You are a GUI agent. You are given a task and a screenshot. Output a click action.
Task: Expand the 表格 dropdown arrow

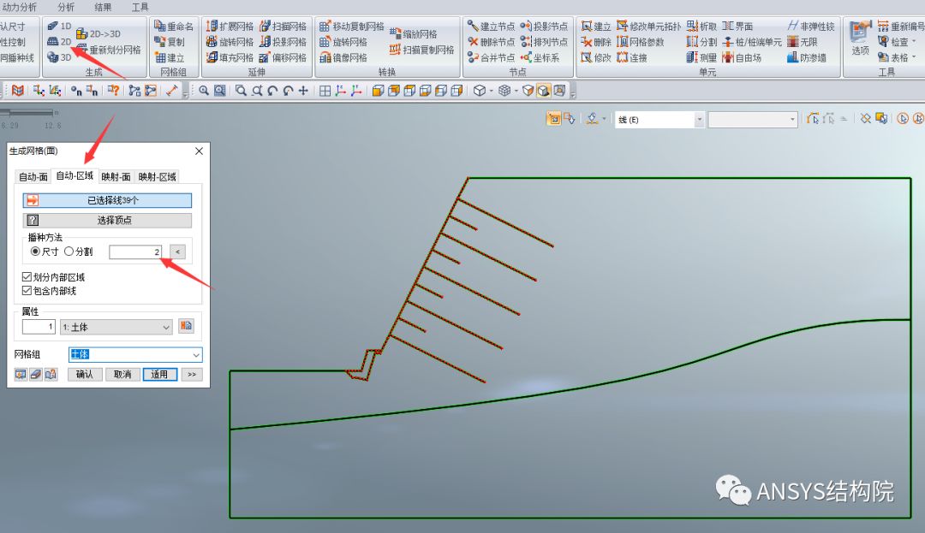tap(914, 57)
